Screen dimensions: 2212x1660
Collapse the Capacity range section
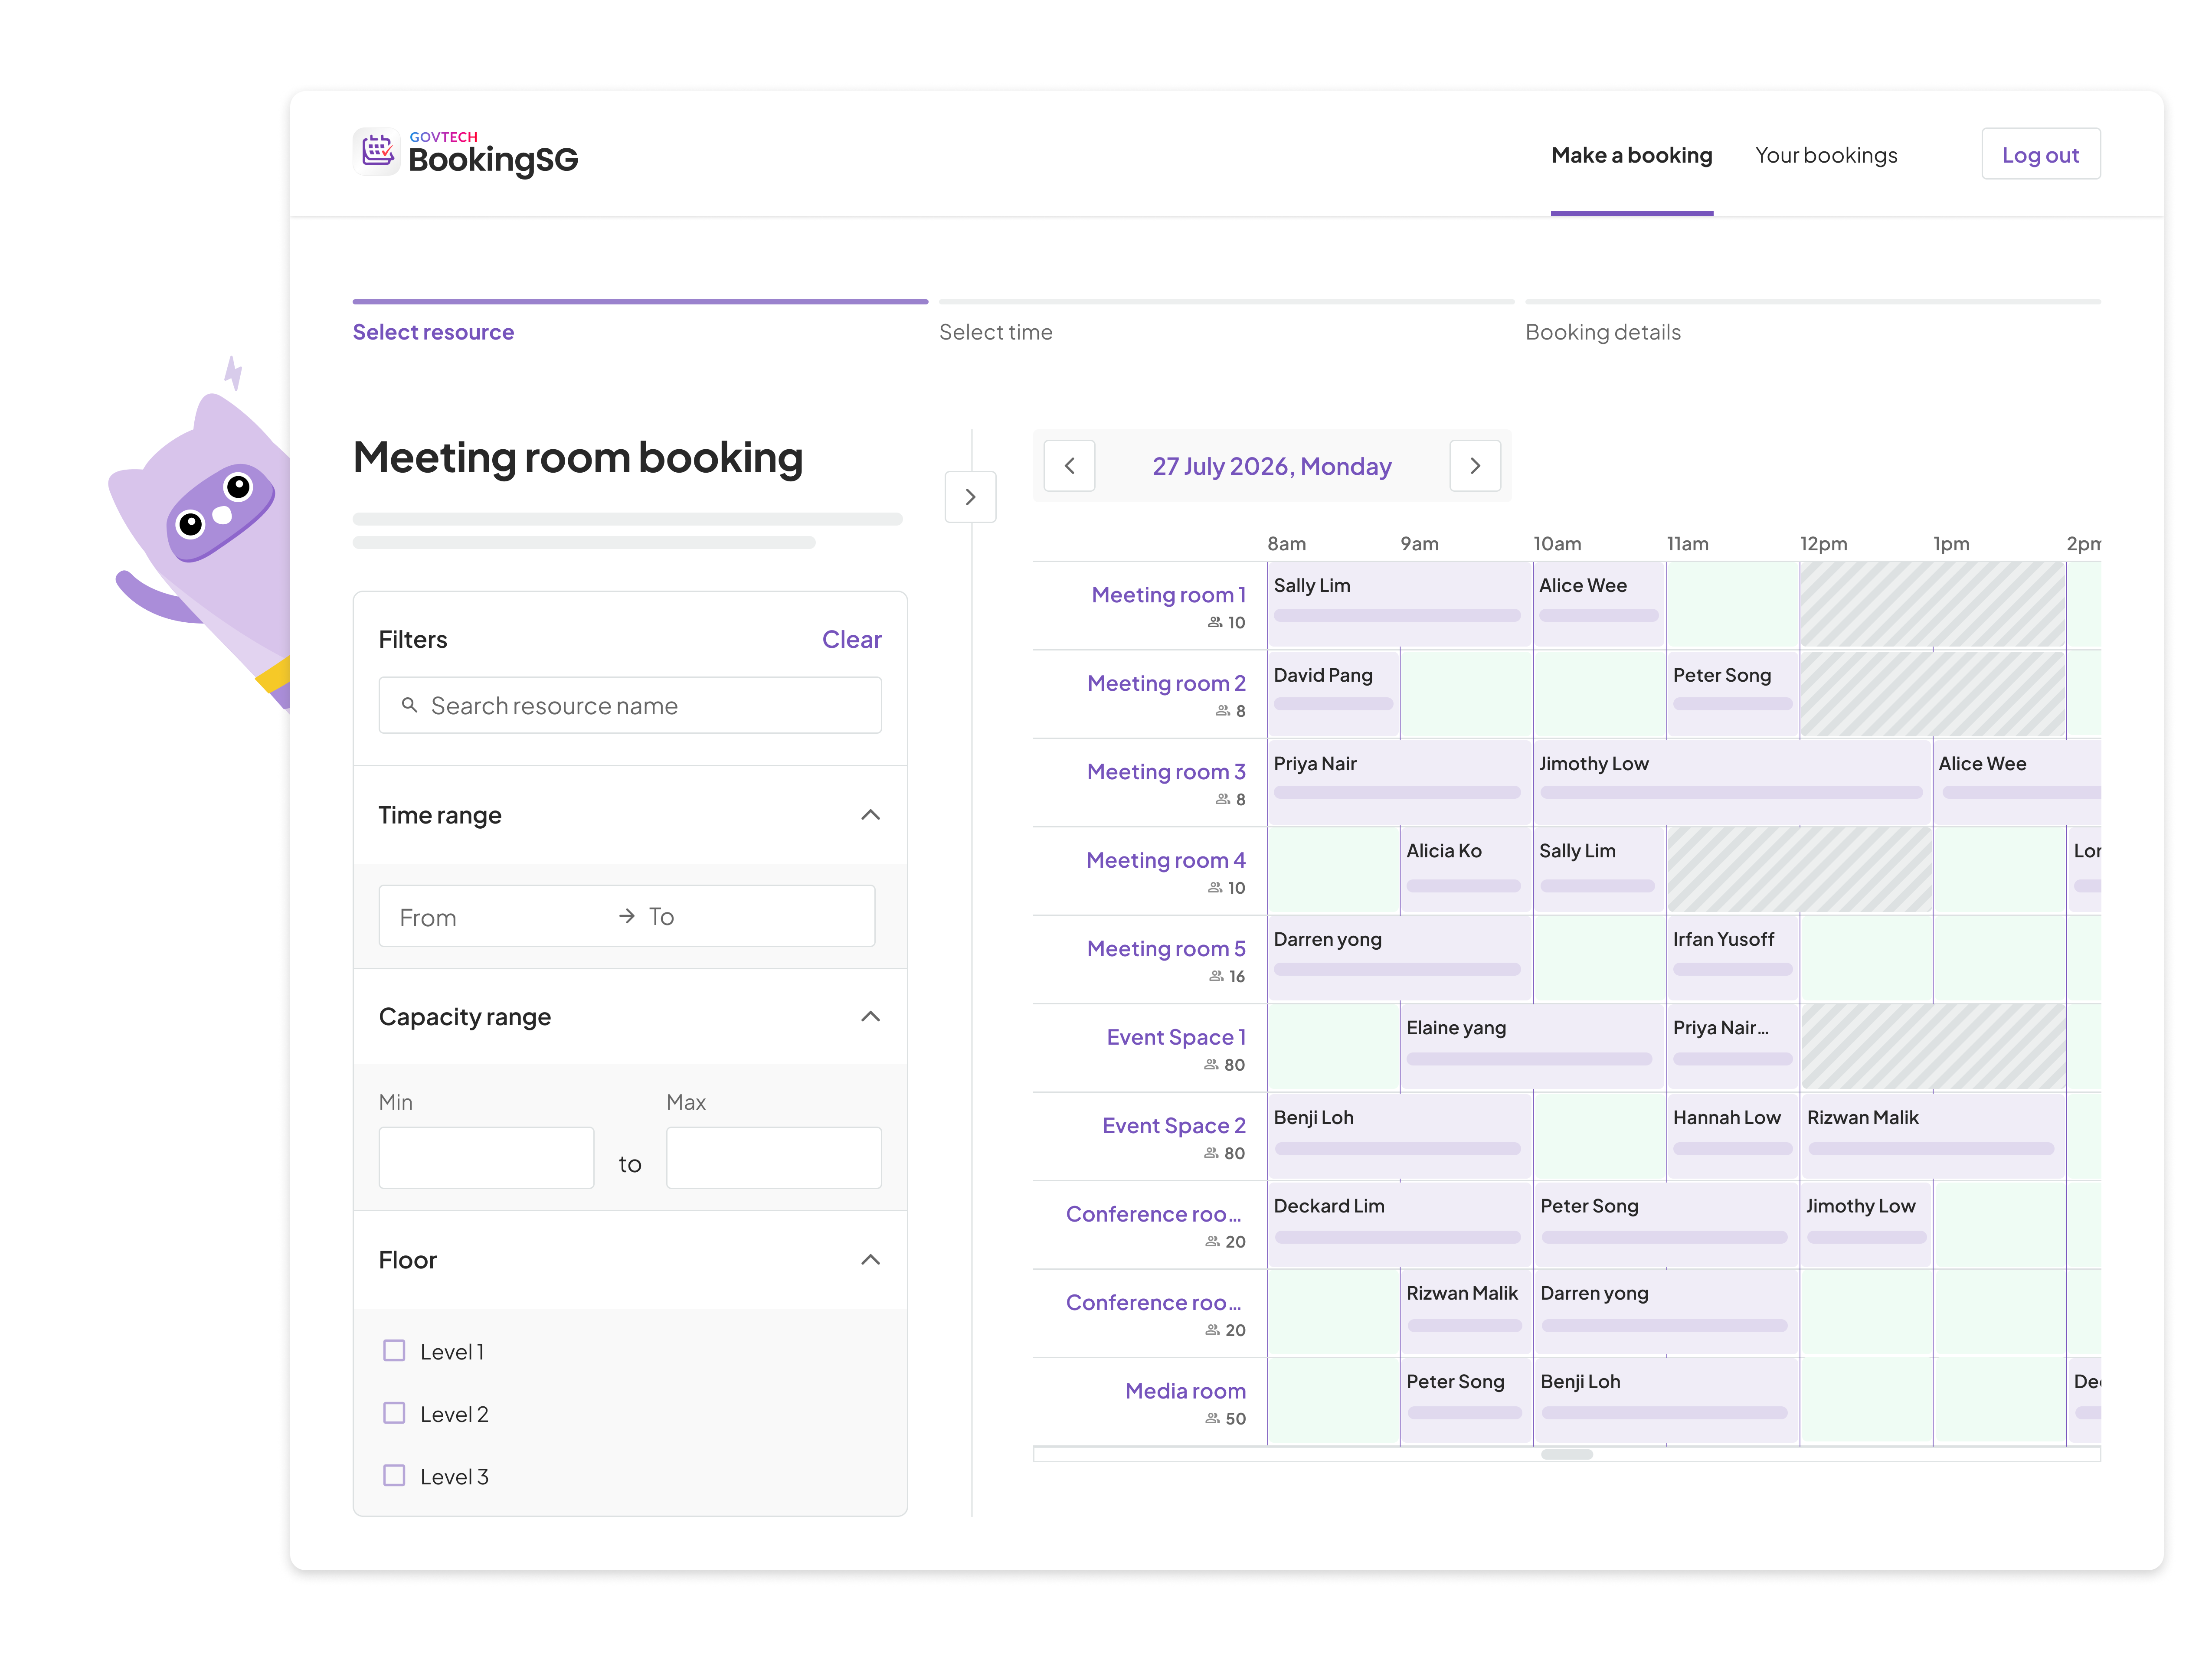pos(870,1017)
